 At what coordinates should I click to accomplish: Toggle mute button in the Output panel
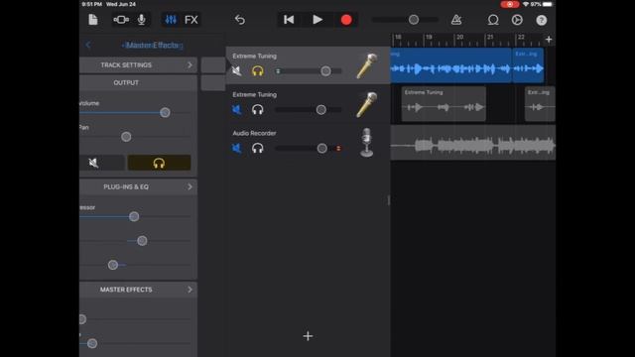click(x=93, y=163)
